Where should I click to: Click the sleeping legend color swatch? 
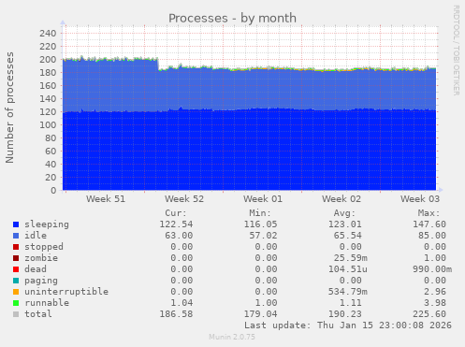point(16,224)
